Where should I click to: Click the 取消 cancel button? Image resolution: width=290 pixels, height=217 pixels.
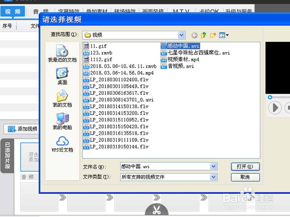tap(245, 177)
